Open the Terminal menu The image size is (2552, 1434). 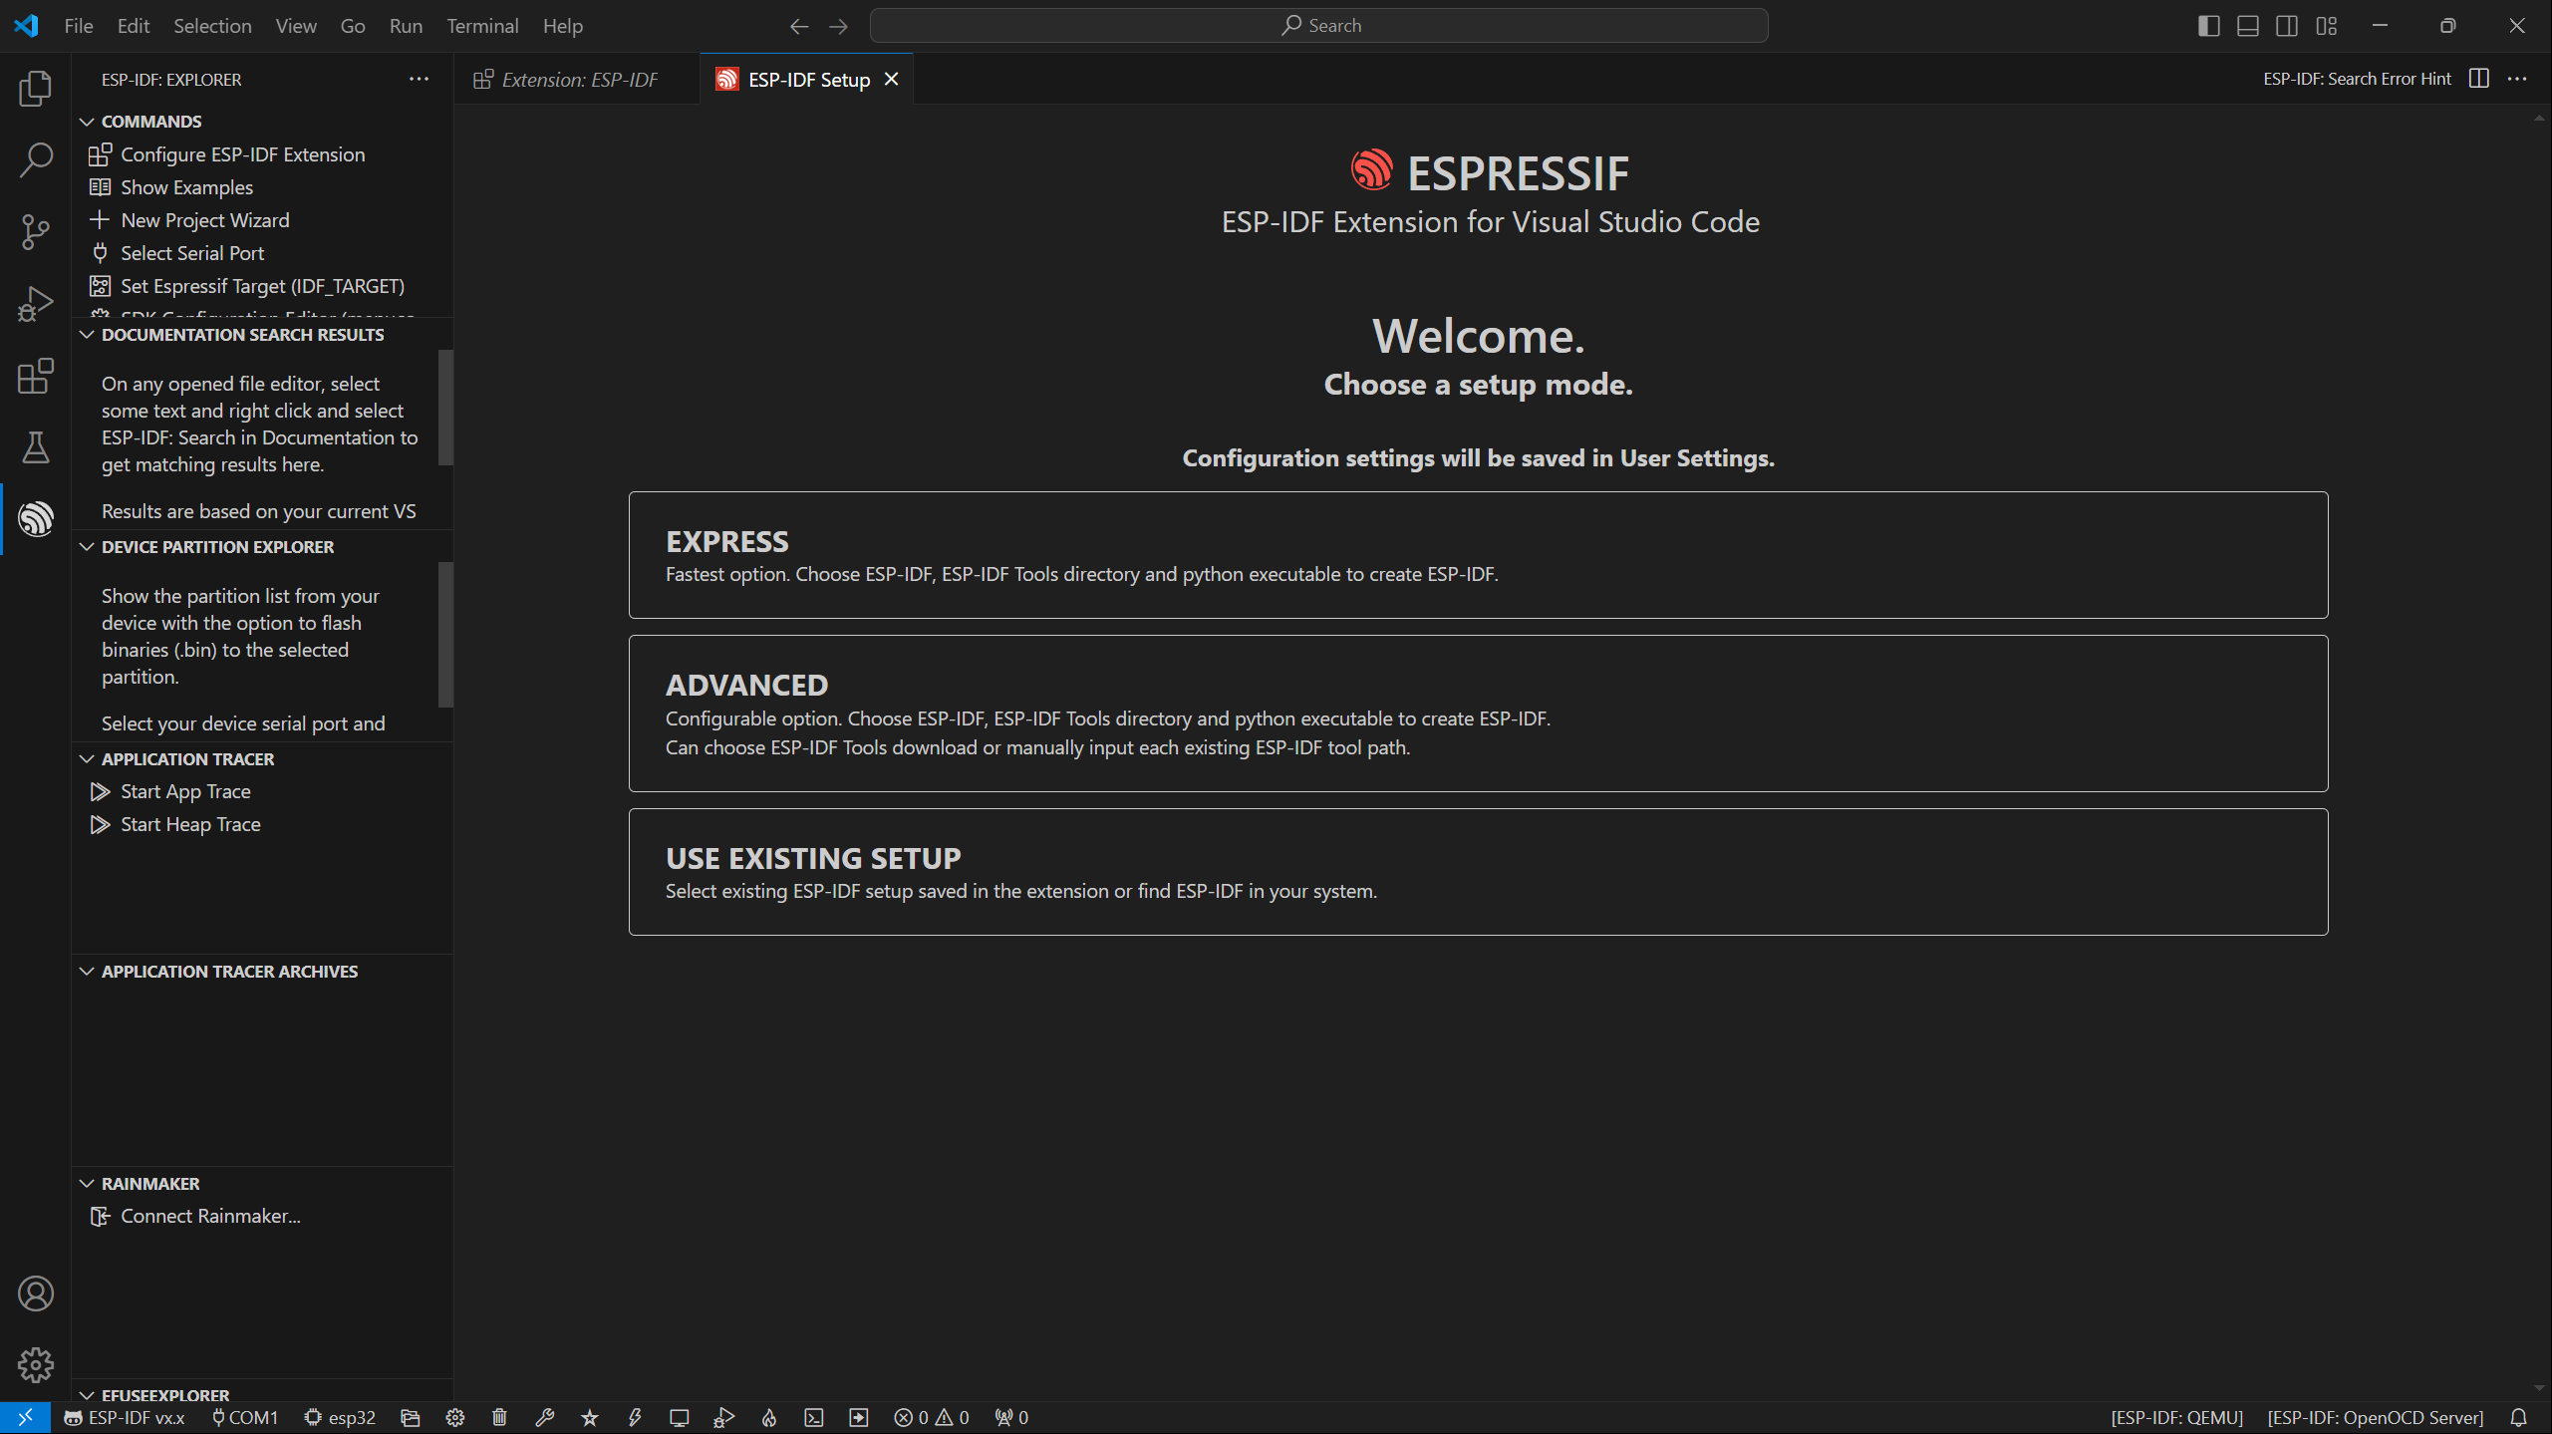point(482,26)
